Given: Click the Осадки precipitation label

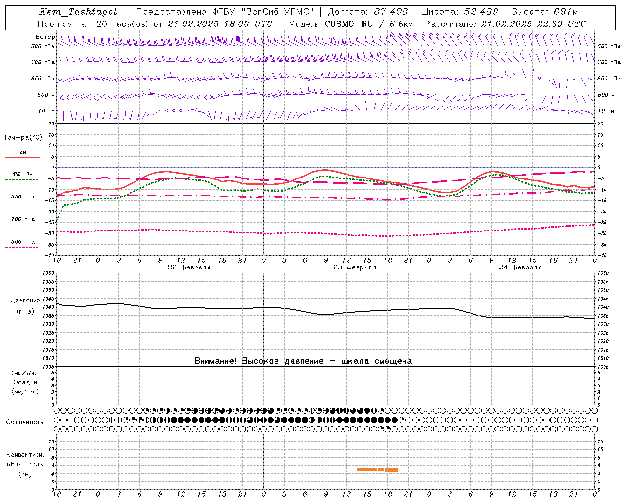Looking at the screenshot, I should (x=25, y=382).
